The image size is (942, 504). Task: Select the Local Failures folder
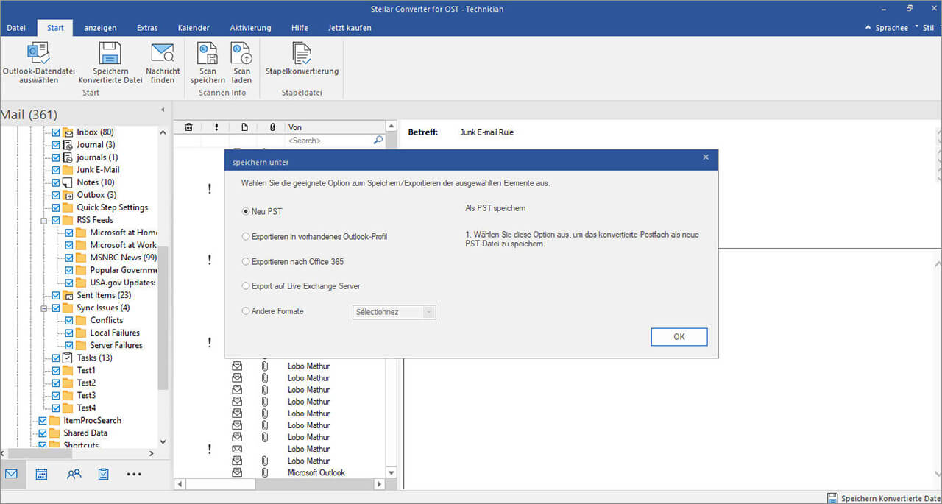click(x=115, y=333)
